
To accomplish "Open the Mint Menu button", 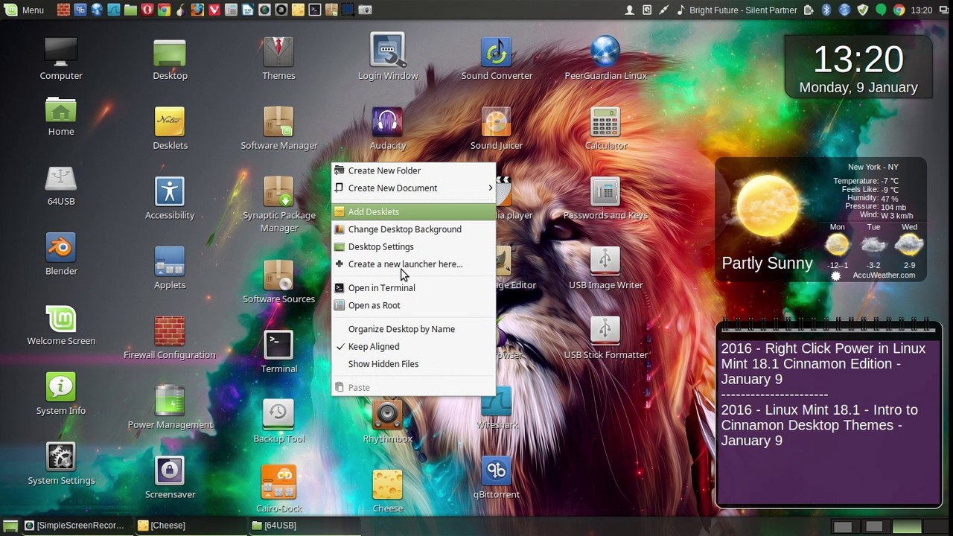I will tap(25, 10).
